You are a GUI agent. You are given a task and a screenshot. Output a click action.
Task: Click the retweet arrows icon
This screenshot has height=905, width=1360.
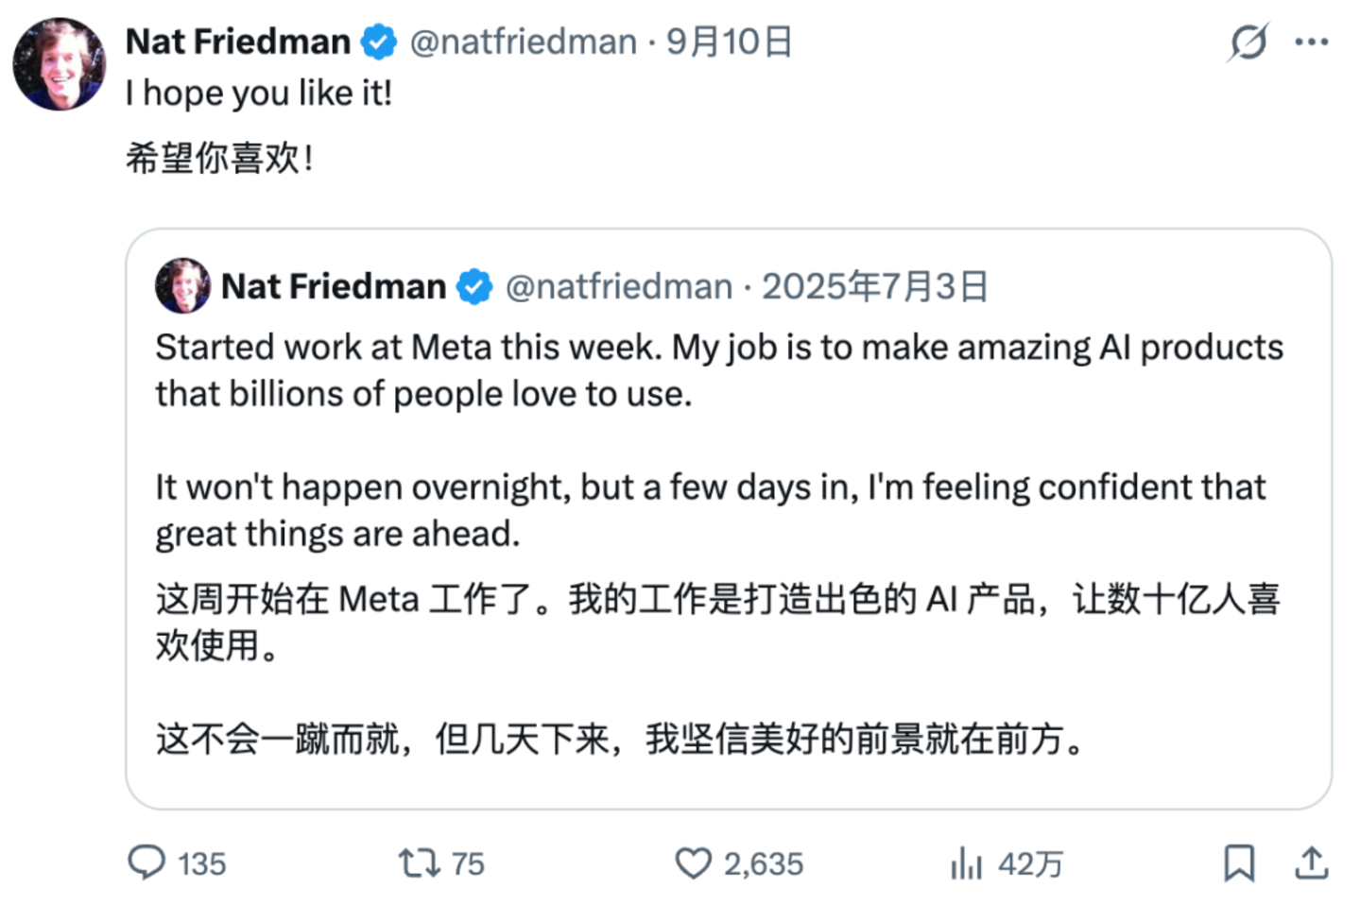pyautogui.click(x=418, y=862)
